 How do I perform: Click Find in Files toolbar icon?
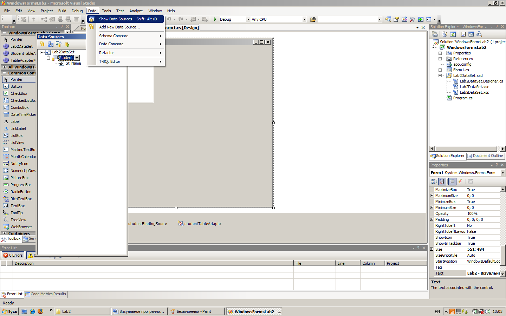click(313, 19)
